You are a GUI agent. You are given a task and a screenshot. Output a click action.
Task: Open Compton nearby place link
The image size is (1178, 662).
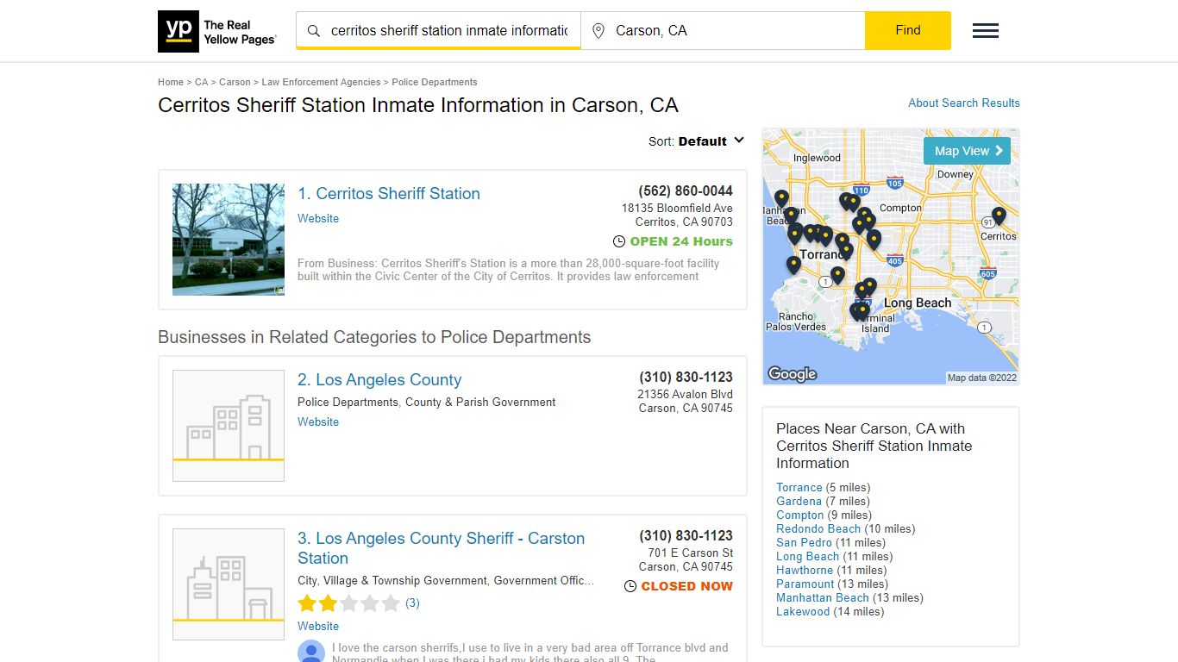[x=800, y=515]
